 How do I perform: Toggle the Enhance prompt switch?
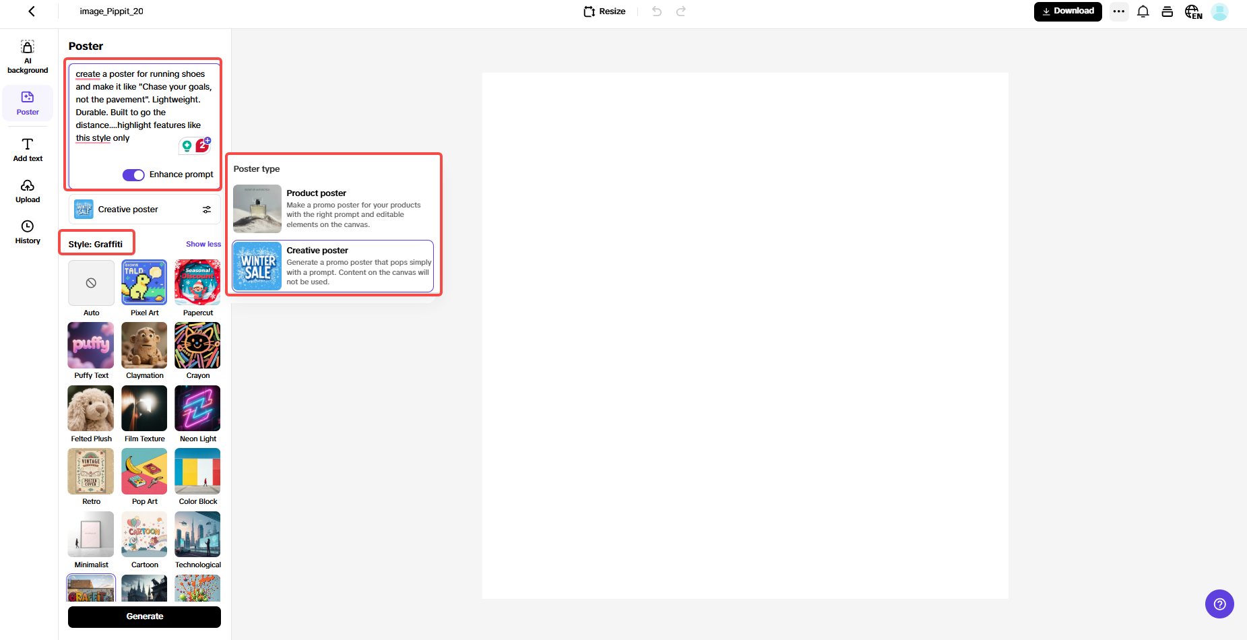(x=133, y=175)
